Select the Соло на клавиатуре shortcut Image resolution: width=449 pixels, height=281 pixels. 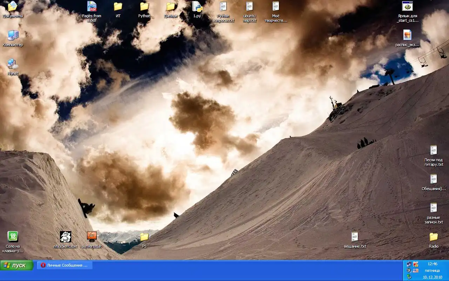point(13,237)
